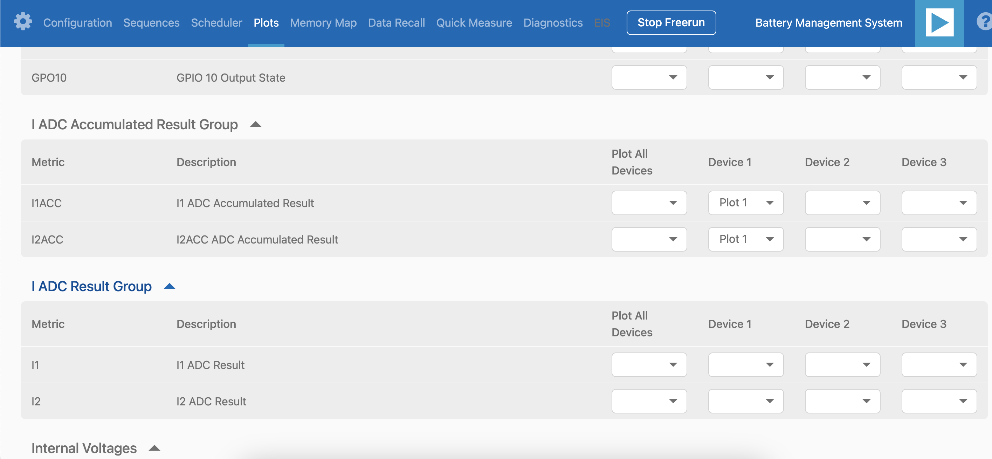
Task: Open the Plot All Devices dropdown for I2
Action: [x=649, y=401]
